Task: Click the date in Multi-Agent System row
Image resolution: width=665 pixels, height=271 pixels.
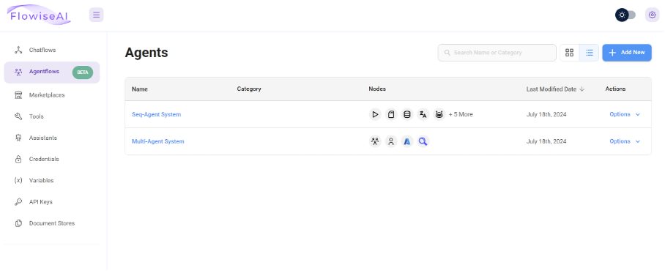Action: tap(546, 141)
